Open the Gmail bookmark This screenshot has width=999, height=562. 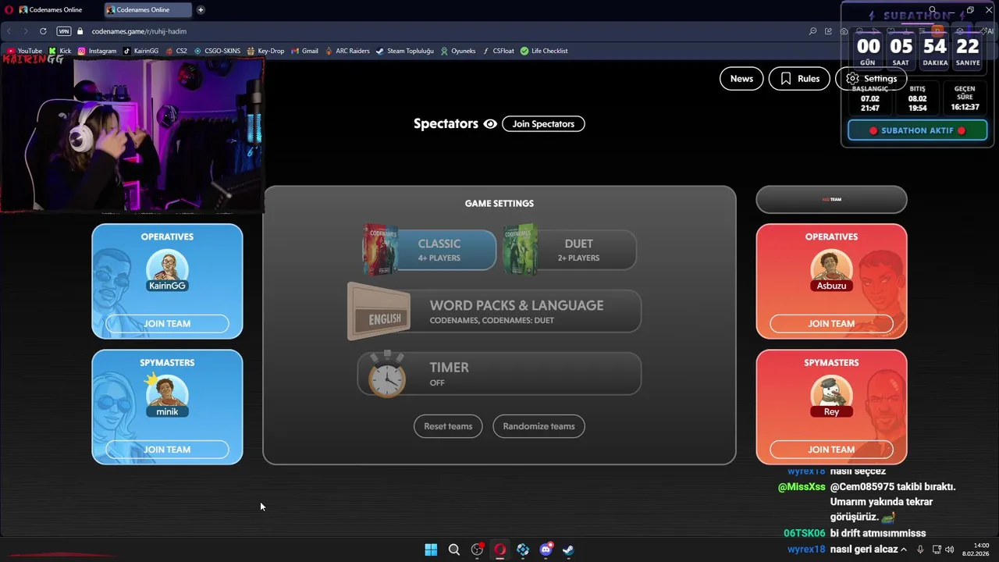coord(304,51)
